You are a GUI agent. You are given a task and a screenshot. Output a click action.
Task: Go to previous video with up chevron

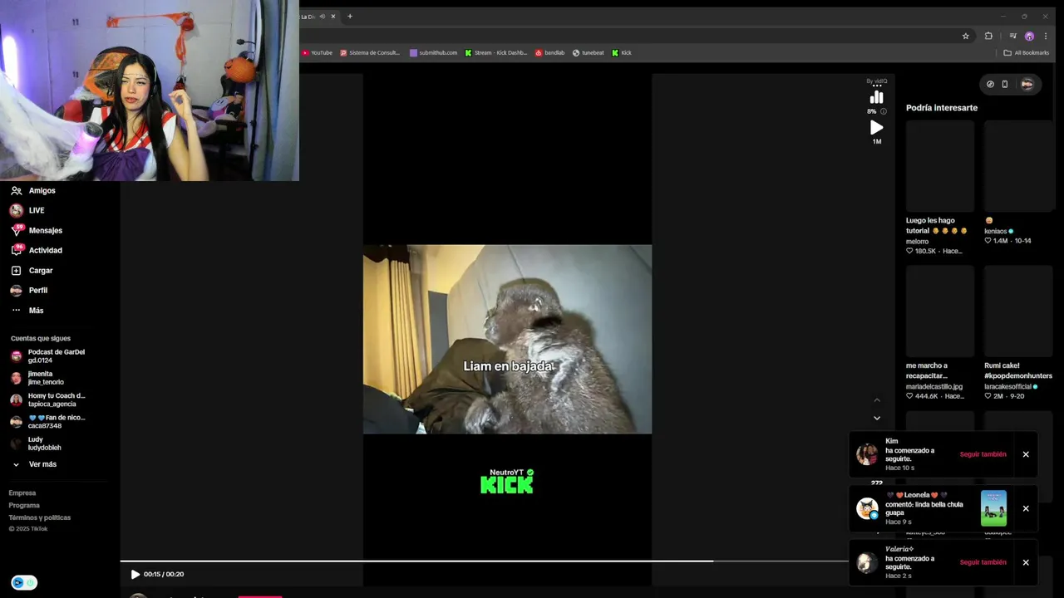pos(877,400)
